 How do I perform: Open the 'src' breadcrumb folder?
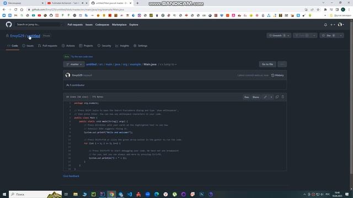(x=101, y=64)
